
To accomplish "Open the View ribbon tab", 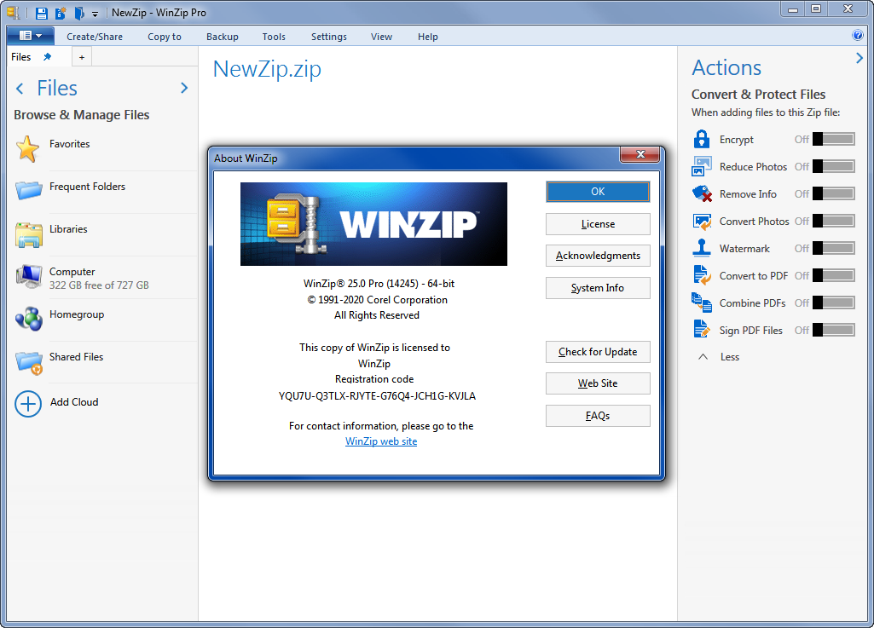I will 381,37.
